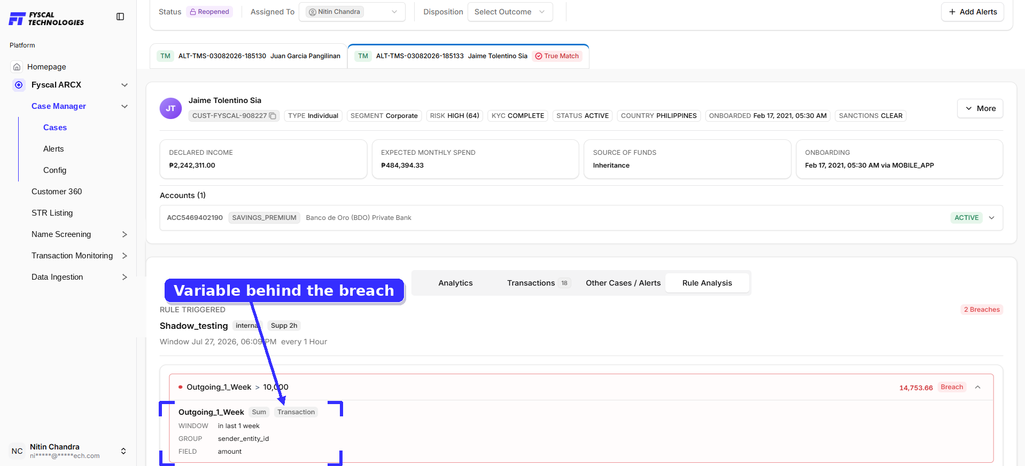Click the STATUS ACTIVE chip

(583, 116)
